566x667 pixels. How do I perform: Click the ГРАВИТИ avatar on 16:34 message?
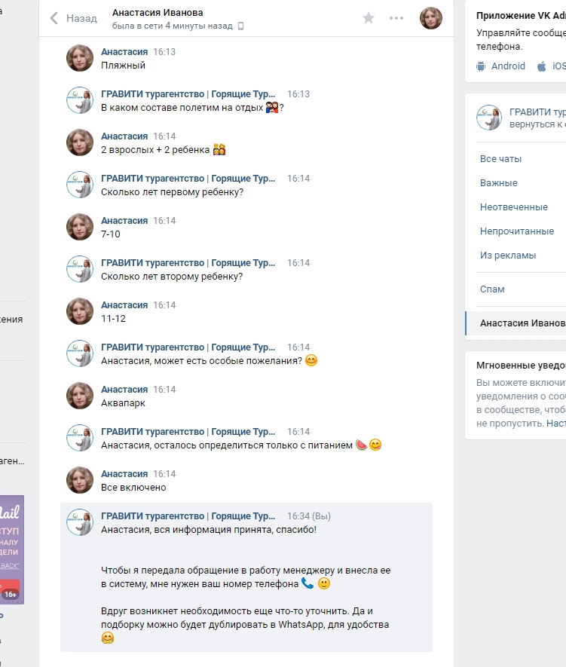point(80,522)
